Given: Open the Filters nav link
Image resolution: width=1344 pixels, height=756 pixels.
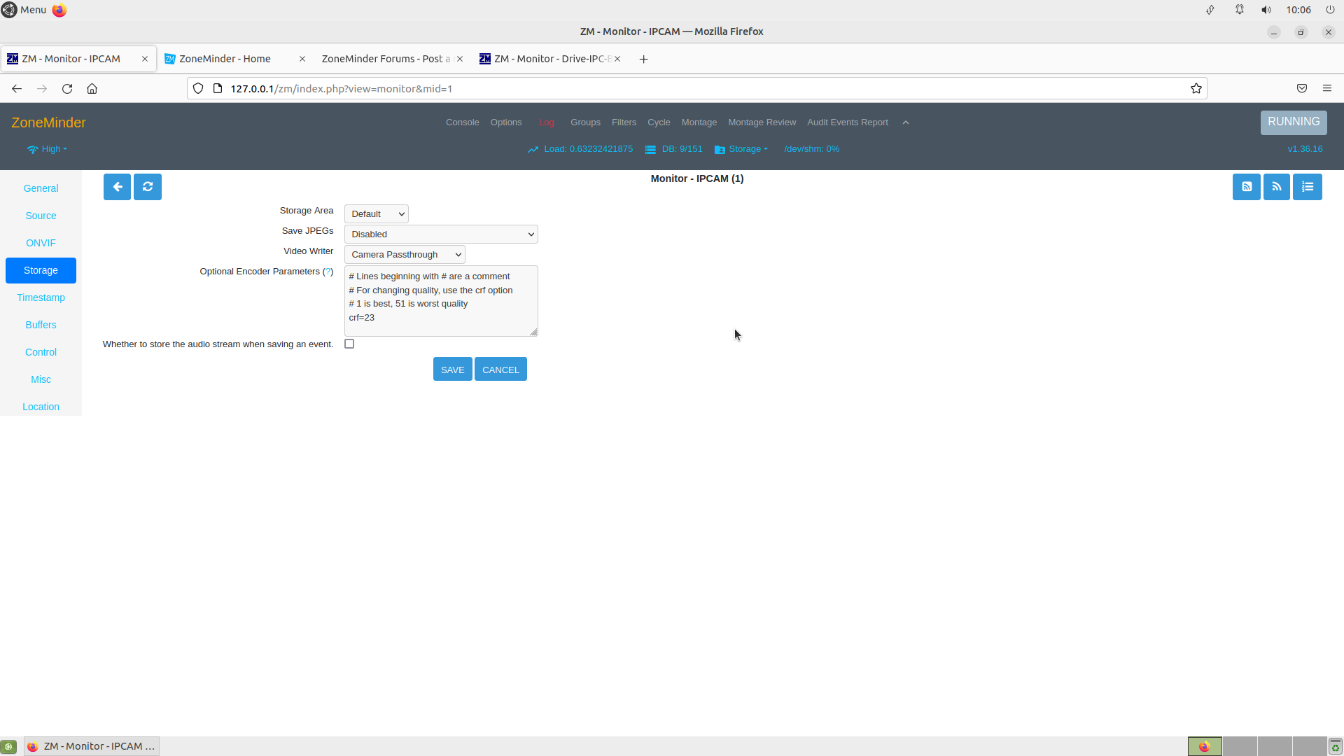Looking at the screenshot, I should [624, 122].
